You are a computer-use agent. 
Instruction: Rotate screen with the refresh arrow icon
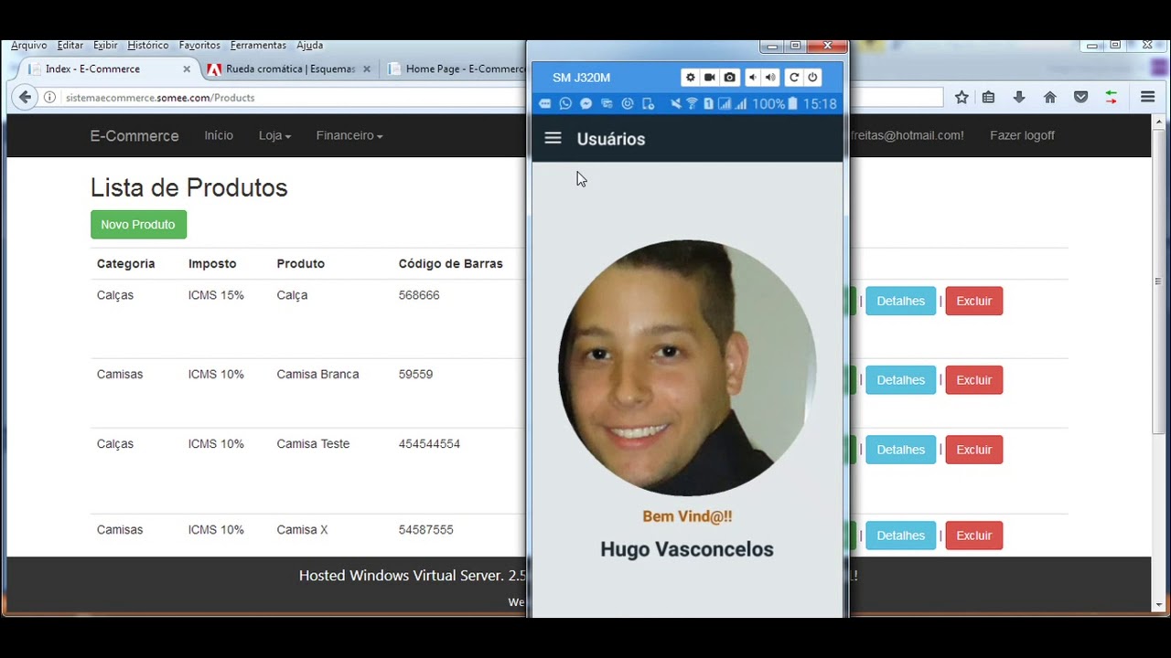pyautogui.click(x=794, y=78)
